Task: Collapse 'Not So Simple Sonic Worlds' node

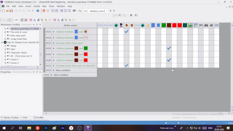Action: [2, 42]
